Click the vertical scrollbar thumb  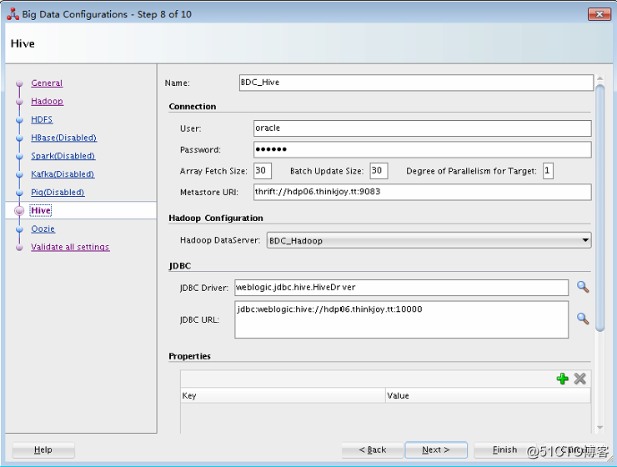coord(599,208)
